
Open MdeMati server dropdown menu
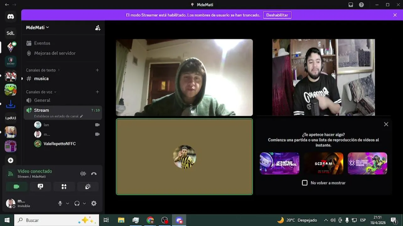[x=38, y=27]
